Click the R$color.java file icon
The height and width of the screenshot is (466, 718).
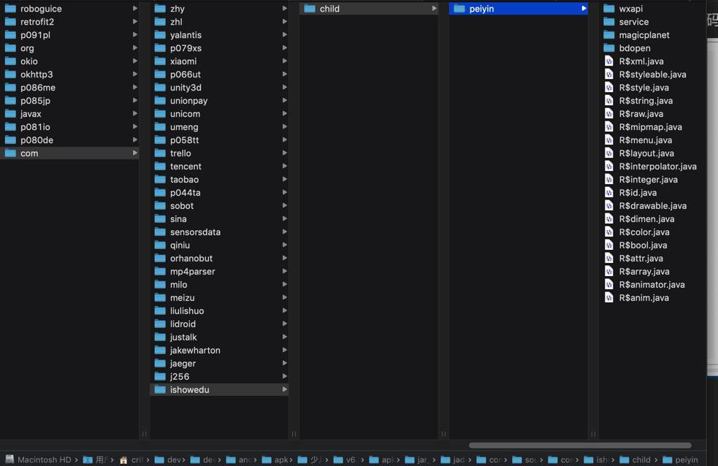coord(609,232)
